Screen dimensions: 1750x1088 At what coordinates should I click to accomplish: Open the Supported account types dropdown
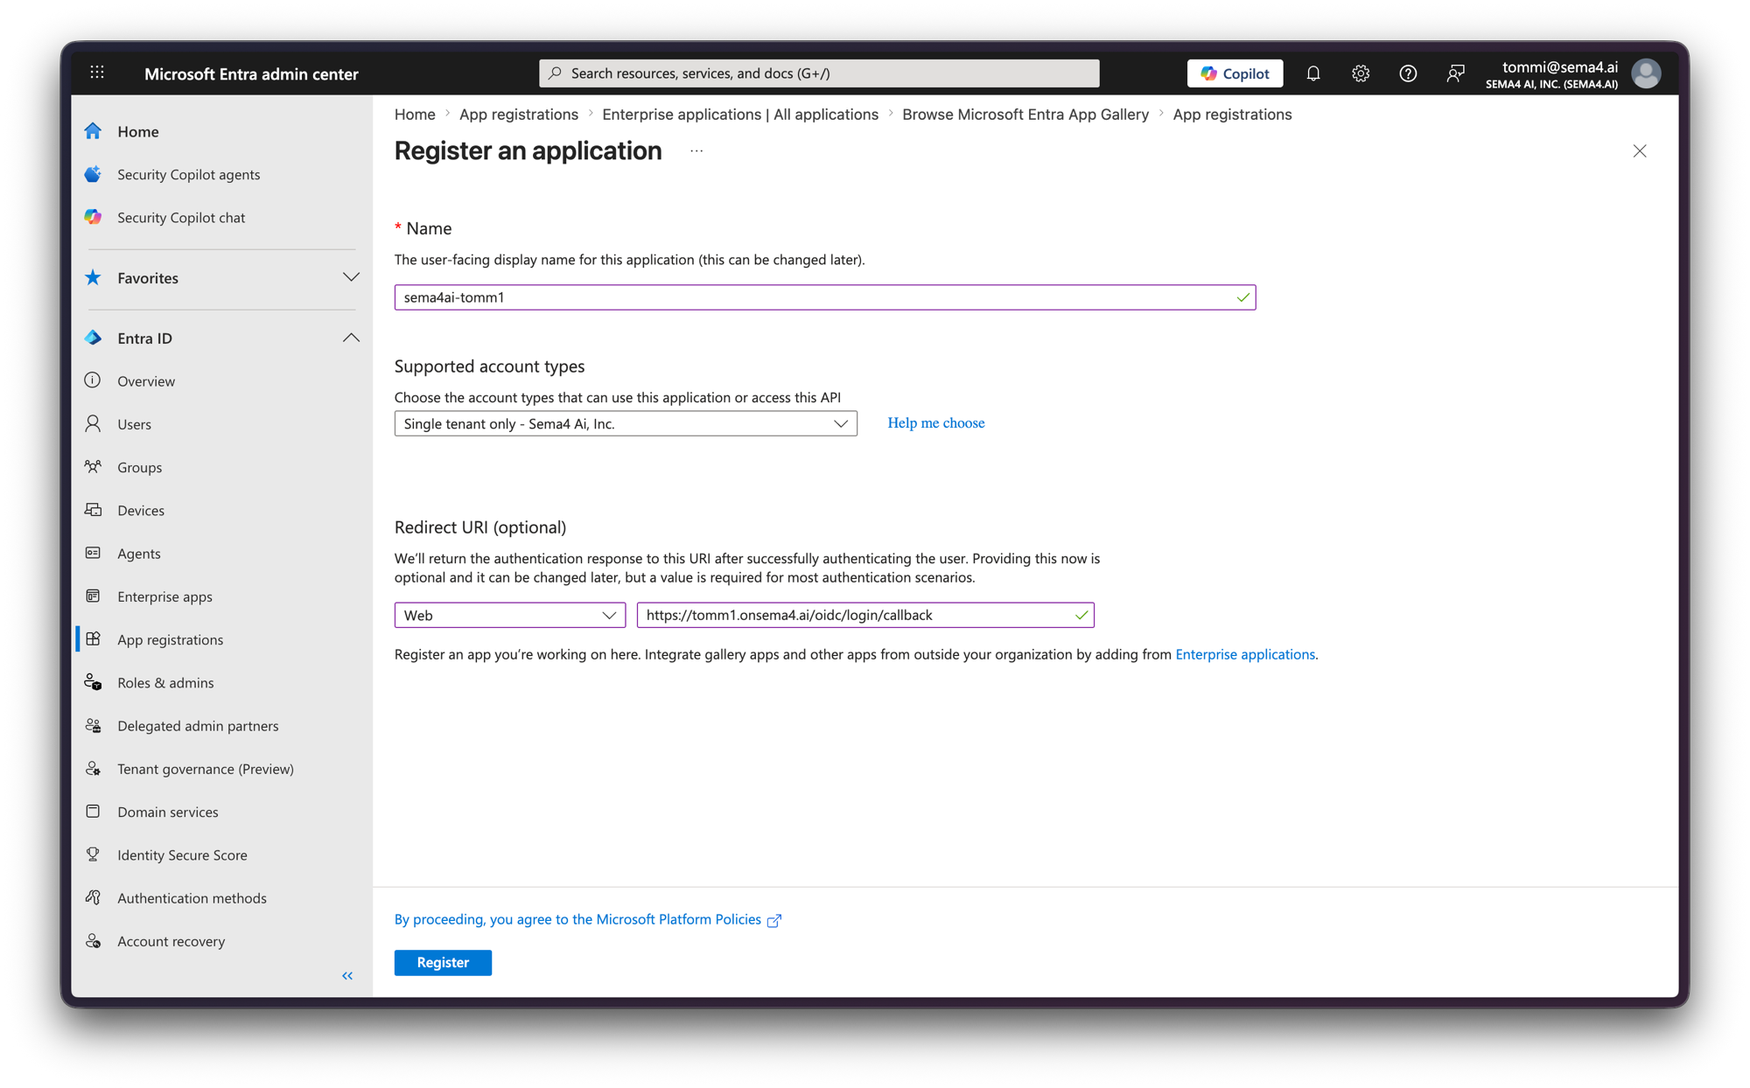coord(626,423)
